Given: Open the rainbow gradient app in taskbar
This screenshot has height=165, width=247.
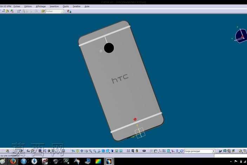Looking at the screenshot, I should pos(98,161).
